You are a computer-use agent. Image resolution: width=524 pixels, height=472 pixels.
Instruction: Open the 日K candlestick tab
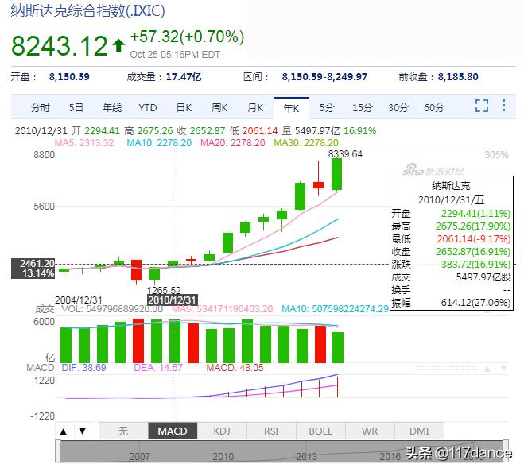tap(184, 108)
